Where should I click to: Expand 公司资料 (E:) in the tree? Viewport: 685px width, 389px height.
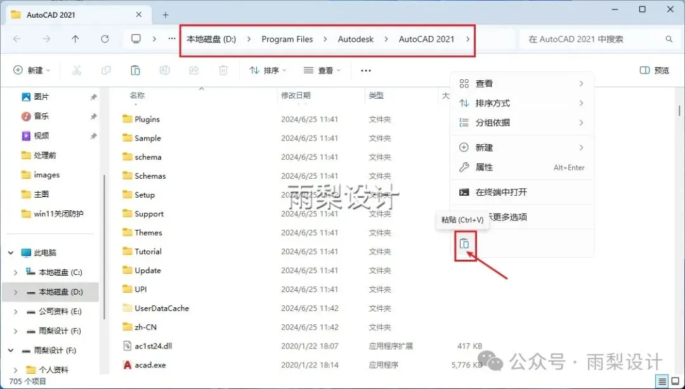point(16,312)
